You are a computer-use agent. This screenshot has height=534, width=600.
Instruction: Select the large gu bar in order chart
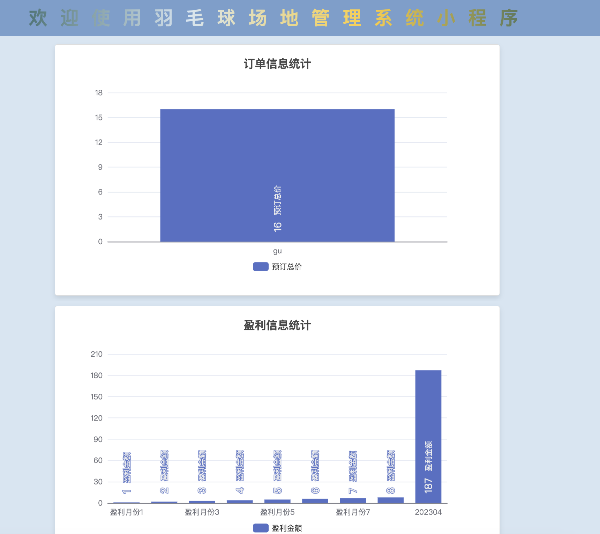click(277, 175)
